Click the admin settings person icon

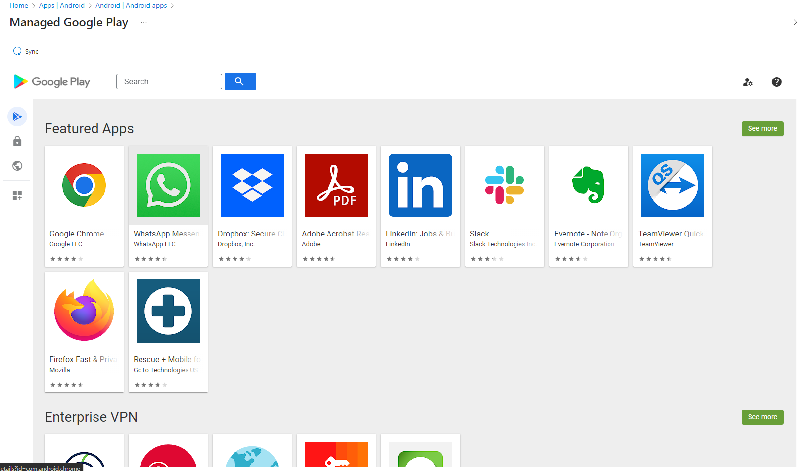pos(748,82)
